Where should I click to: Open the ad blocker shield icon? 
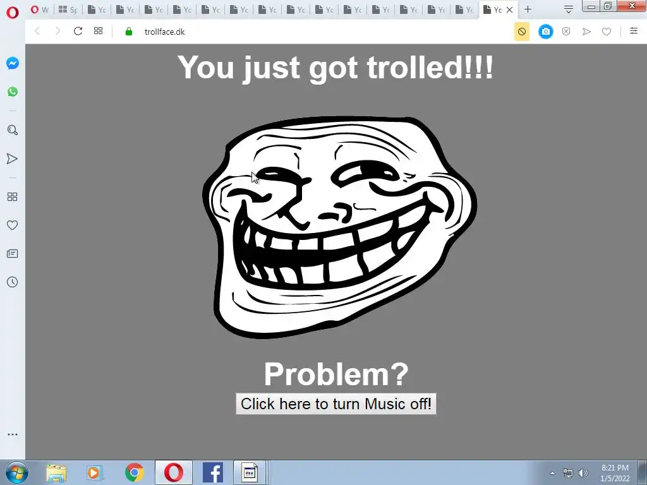click(566, 32)
